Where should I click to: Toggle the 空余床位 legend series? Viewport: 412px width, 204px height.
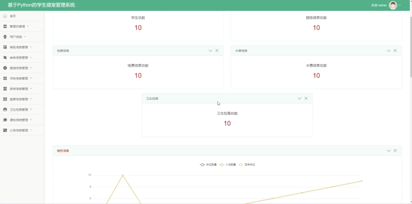[x=247, y=165]
